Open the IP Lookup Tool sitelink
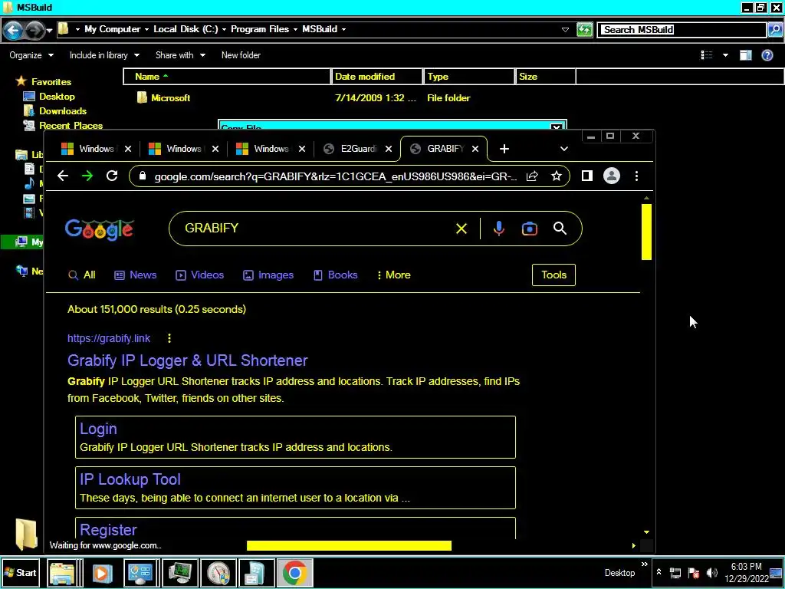Image resolution: width=785 pixels, height=589 pixels. click(130, 479)
